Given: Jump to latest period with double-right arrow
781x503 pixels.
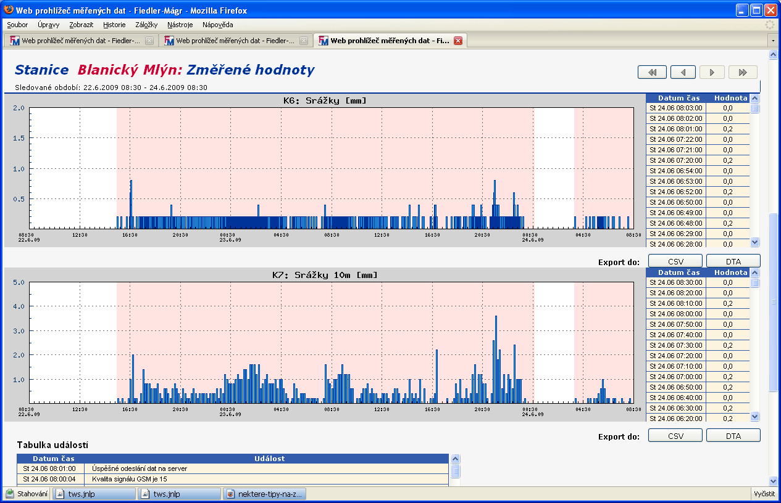Looking at the screenshot, I should [743, 72].
